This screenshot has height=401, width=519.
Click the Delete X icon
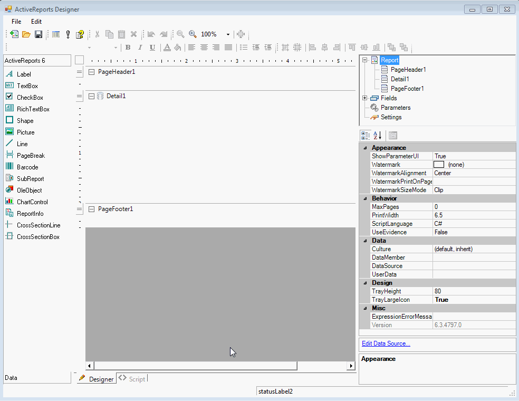tap(133, 34)
